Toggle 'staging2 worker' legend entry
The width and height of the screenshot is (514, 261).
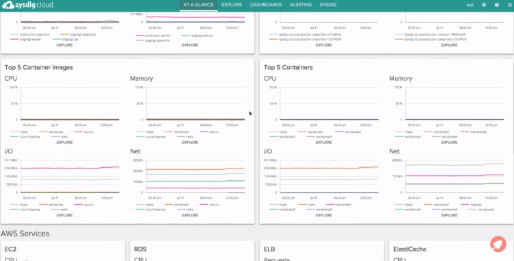(x=25, y=39)
